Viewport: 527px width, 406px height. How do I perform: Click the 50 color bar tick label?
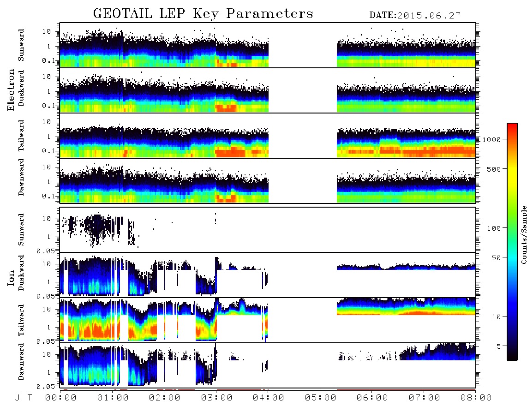tap(497, 258)
